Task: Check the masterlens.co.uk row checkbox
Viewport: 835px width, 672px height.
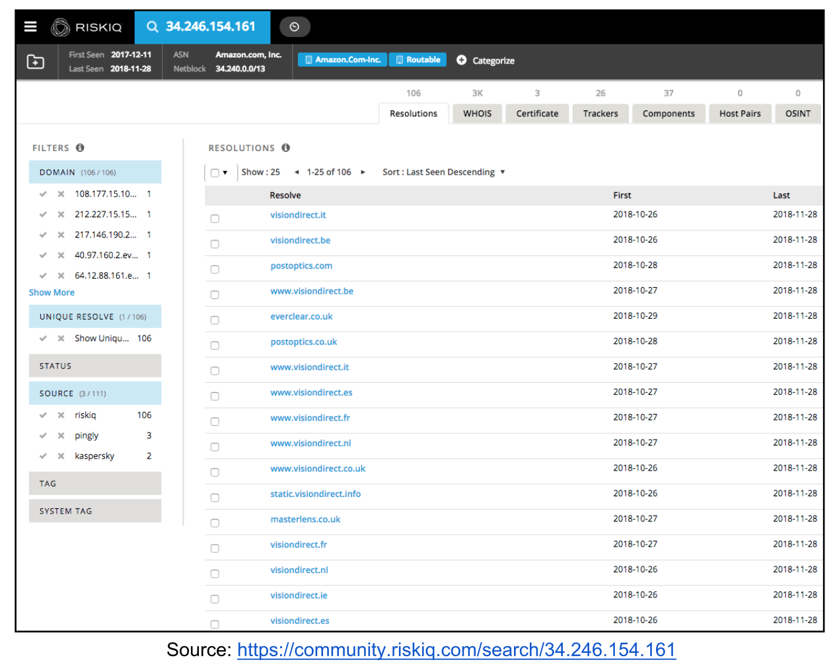Action: tap(215, 523)
